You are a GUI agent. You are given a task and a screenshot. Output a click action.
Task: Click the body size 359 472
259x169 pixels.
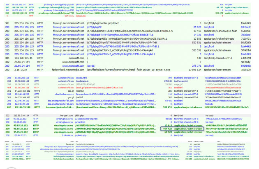pyautogui.click(x=219, y=13)
